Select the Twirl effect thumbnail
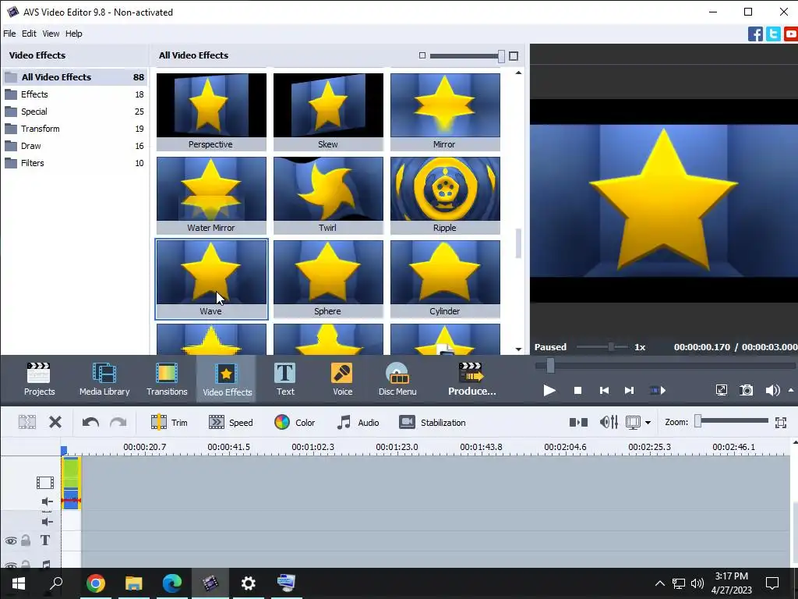The width and height of the screenshot is (798, 599). [328, 195]
